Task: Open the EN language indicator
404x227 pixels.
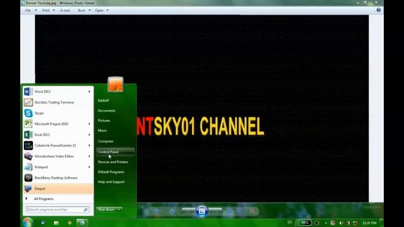Action: pos(290,223)
